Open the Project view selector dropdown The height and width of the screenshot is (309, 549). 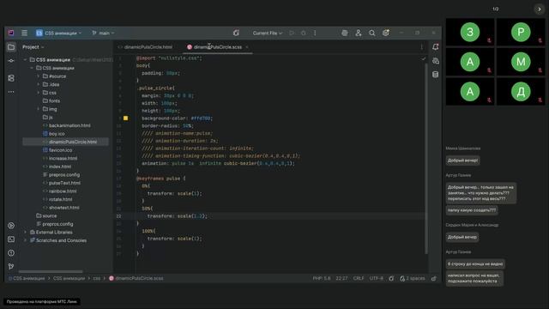33,47
